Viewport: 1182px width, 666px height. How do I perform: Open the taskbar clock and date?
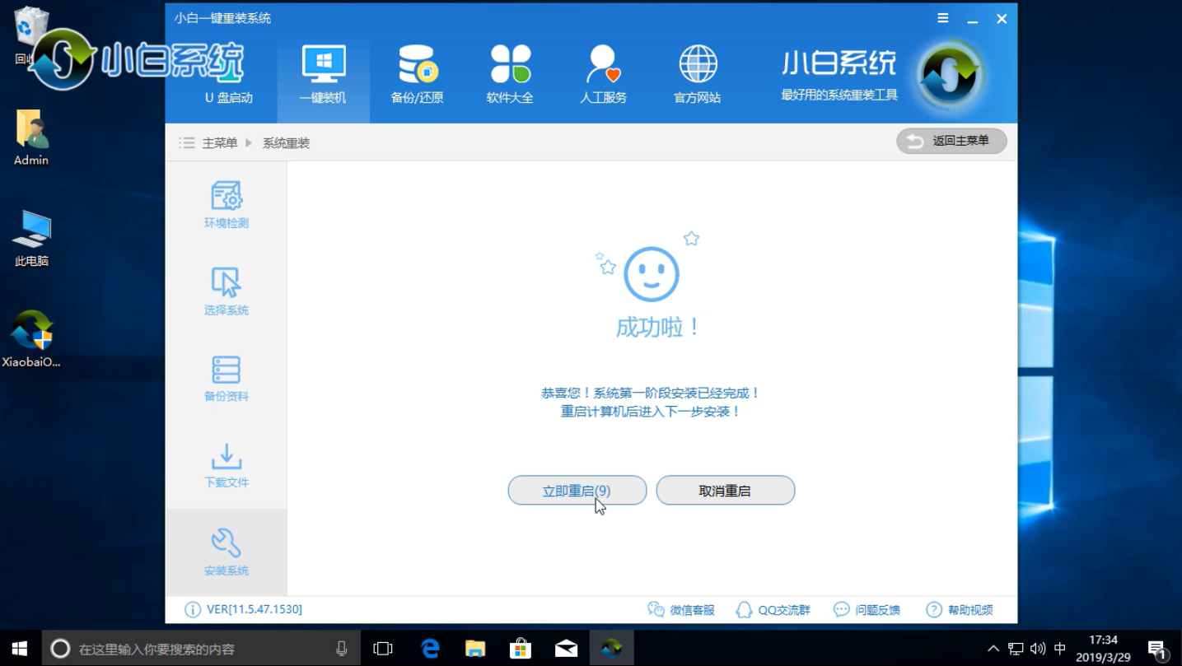tap(1104, 649)
